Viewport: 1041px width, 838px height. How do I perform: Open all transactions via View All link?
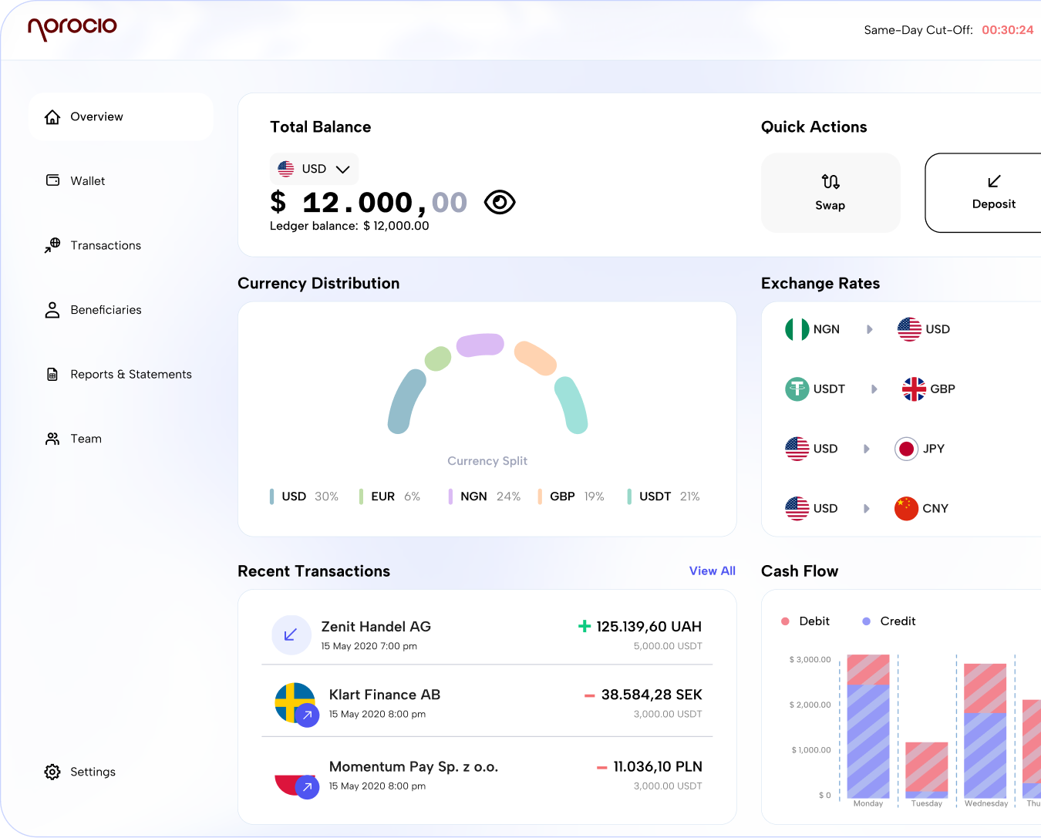tap(712, 570)
